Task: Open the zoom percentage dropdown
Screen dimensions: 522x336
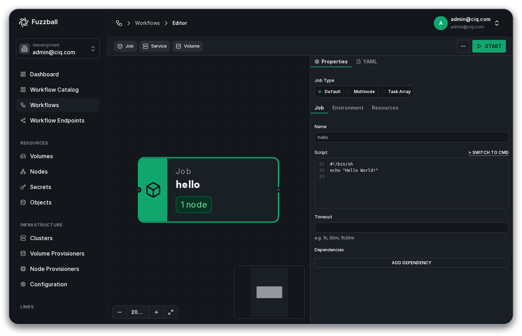Action: pyautogui.click(x=138, y=312)
